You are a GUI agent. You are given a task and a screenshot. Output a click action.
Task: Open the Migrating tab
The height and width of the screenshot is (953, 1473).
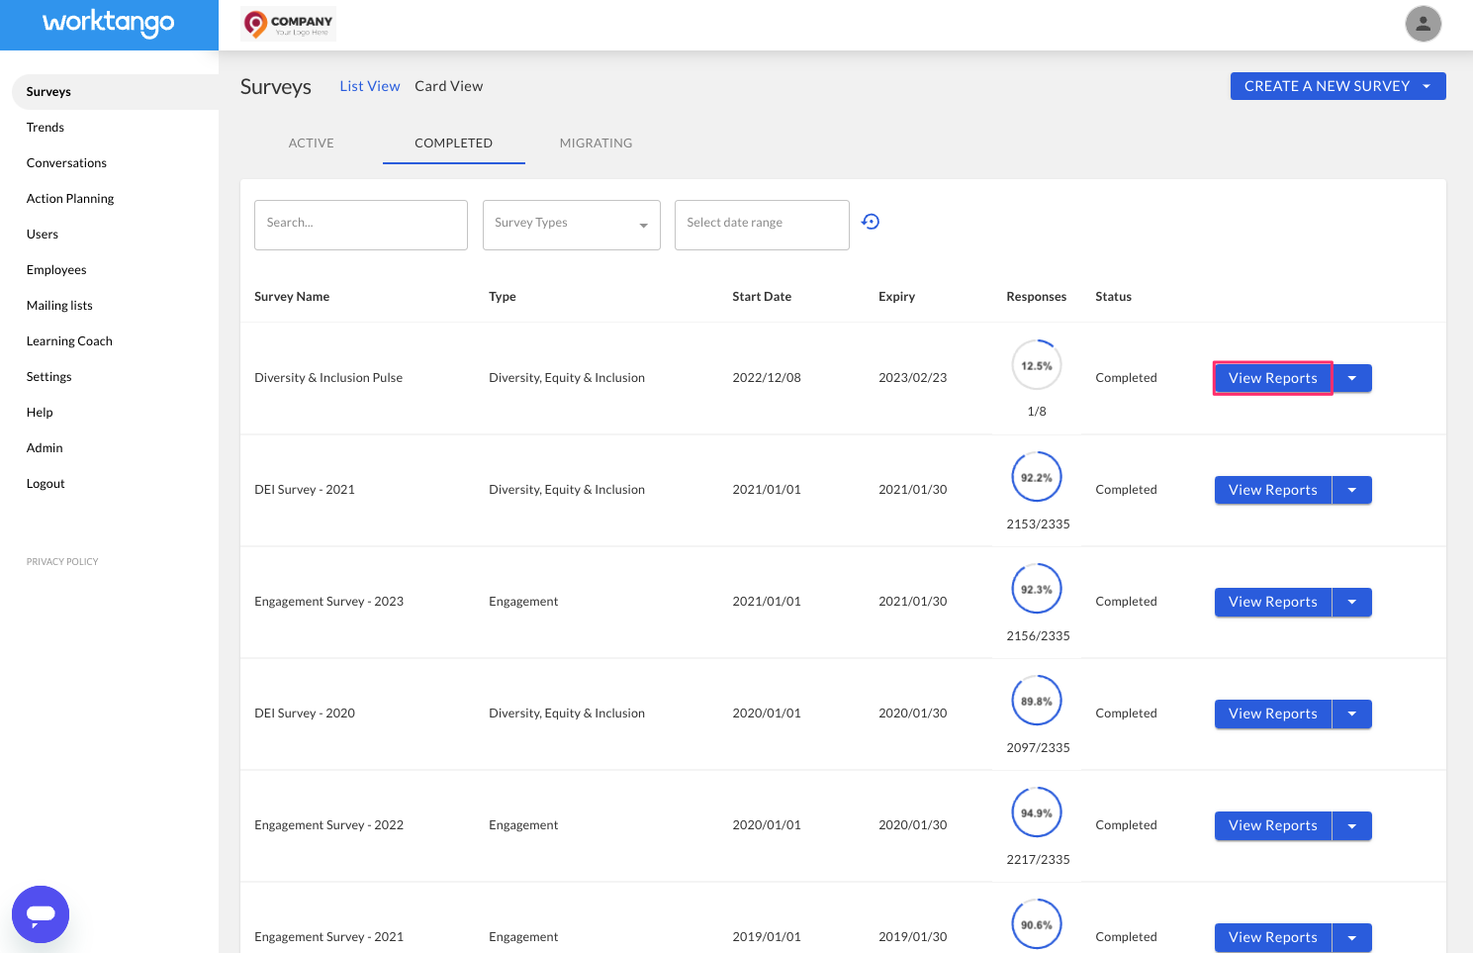point(596,143)
